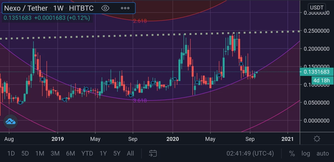The height and width of the screenshot is (162, 334).
Task: Show All time range
Action: (130, 153)
